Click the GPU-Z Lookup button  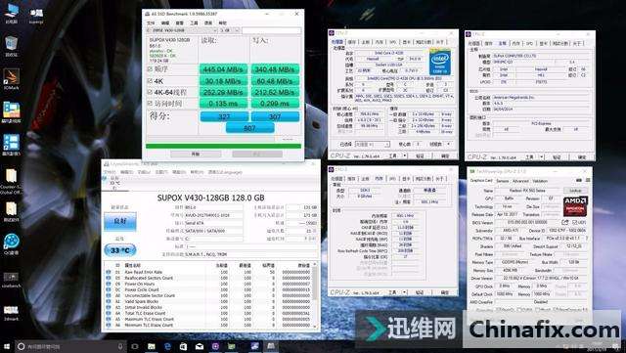pos(575,191)
